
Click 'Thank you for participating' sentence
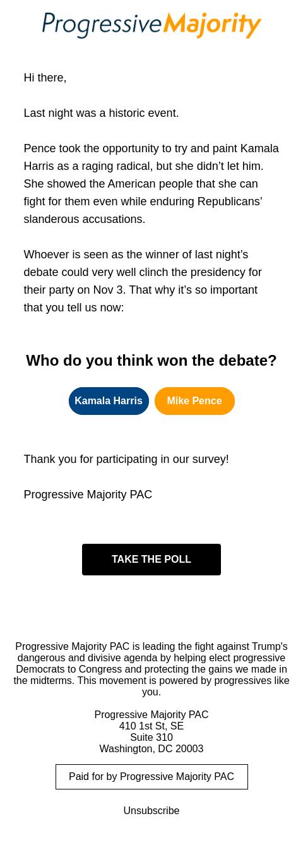point(126,459)
